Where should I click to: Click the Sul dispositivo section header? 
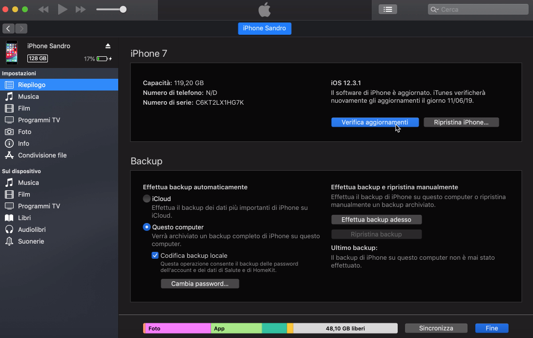(x=21, y=171)
